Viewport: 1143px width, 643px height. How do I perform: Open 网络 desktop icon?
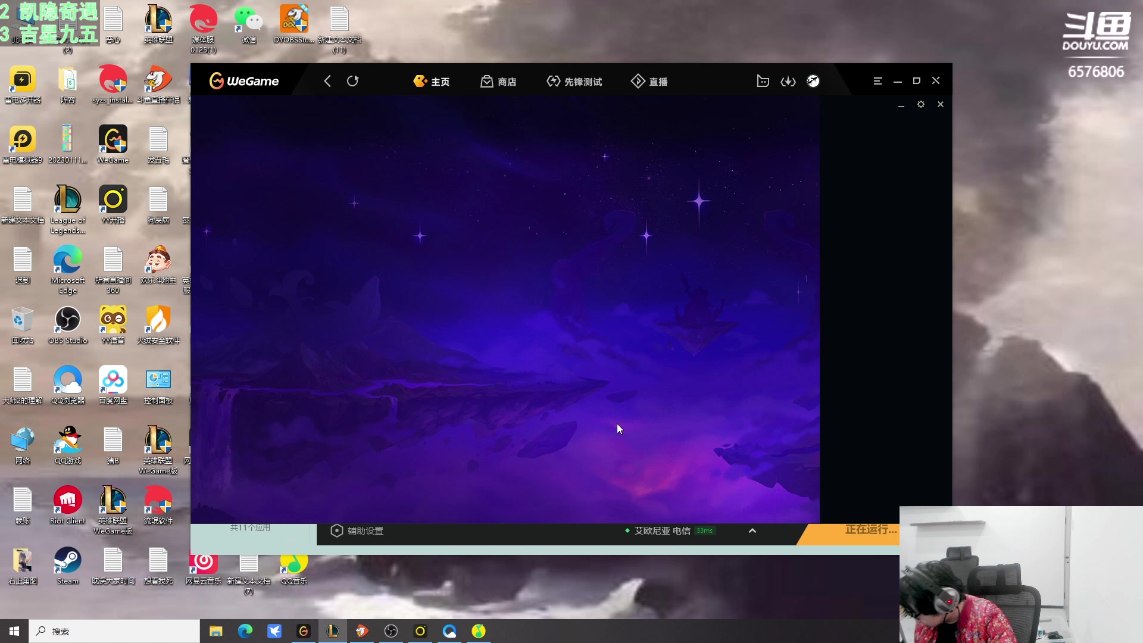[23, 446]
